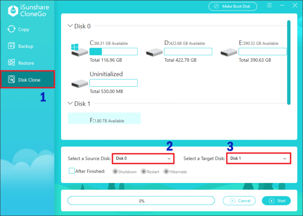Click the Start button

point(276,201)
